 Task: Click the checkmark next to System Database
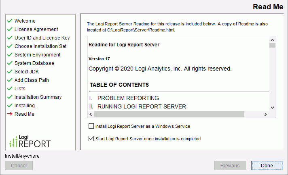click(x=10, y=63)
